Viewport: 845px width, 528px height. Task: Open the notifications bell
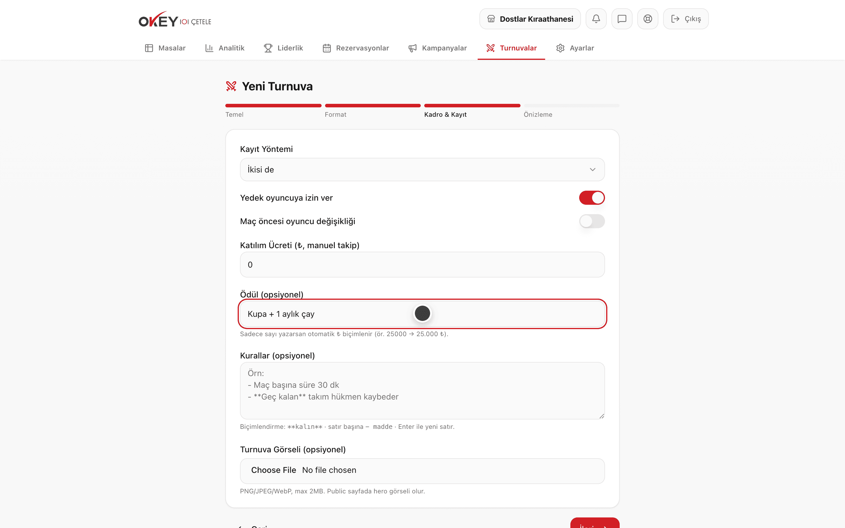596,19
